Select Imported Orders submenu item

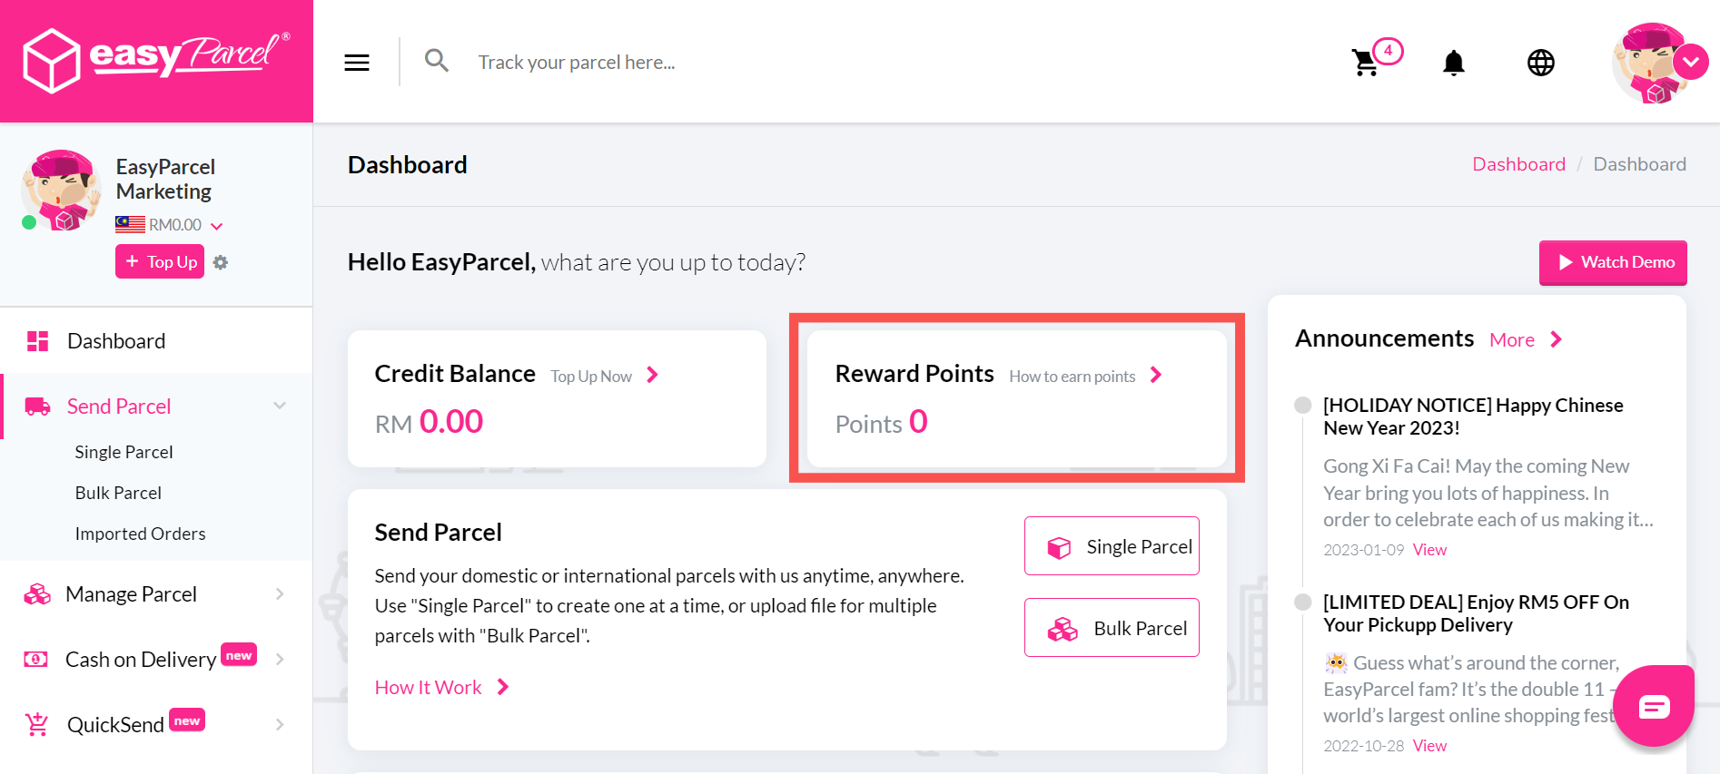[x=140, y=534]
